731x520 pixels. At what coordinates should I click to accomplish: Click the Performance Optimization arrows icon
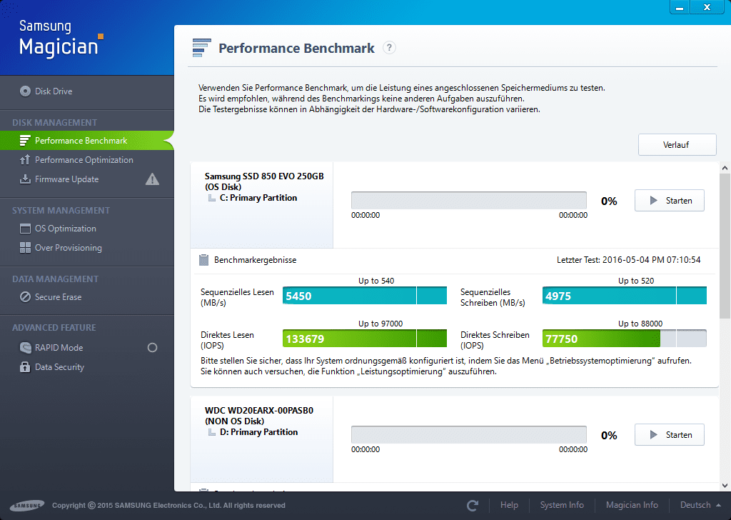pyautogui.click(x=25, y=160)
